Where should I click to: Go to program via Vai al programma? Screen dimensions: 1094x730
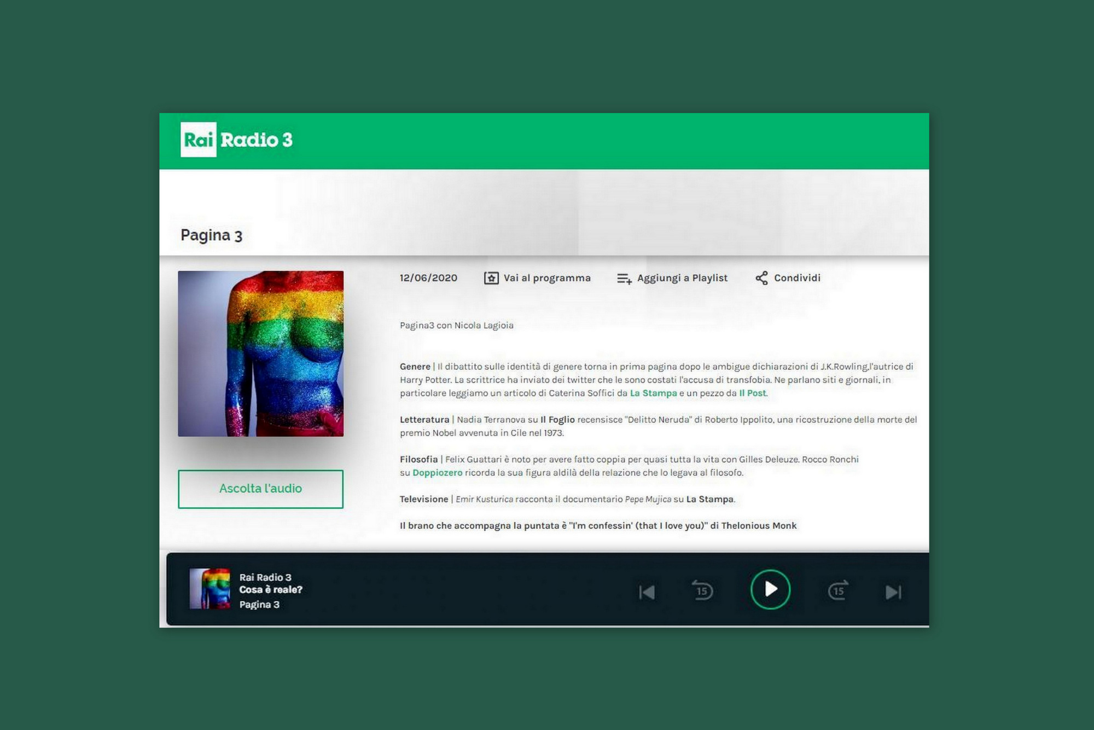546,278
